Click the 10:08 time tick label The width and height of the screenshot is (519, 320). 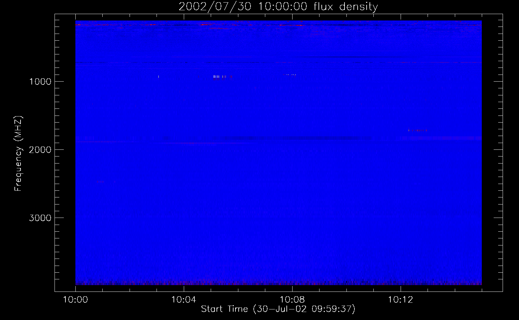point(292,300)
